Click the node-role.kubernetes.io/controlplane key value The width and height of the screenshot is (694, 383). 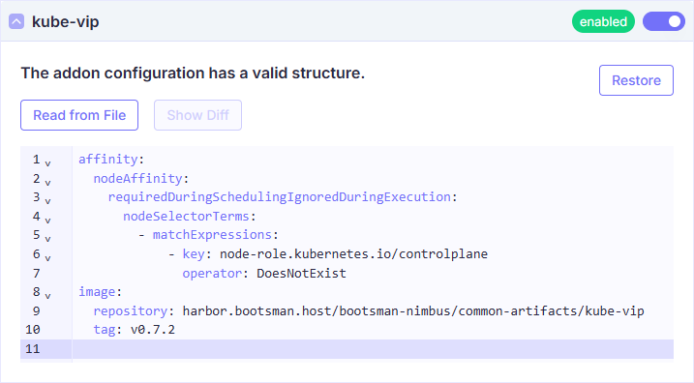[353, 253]
